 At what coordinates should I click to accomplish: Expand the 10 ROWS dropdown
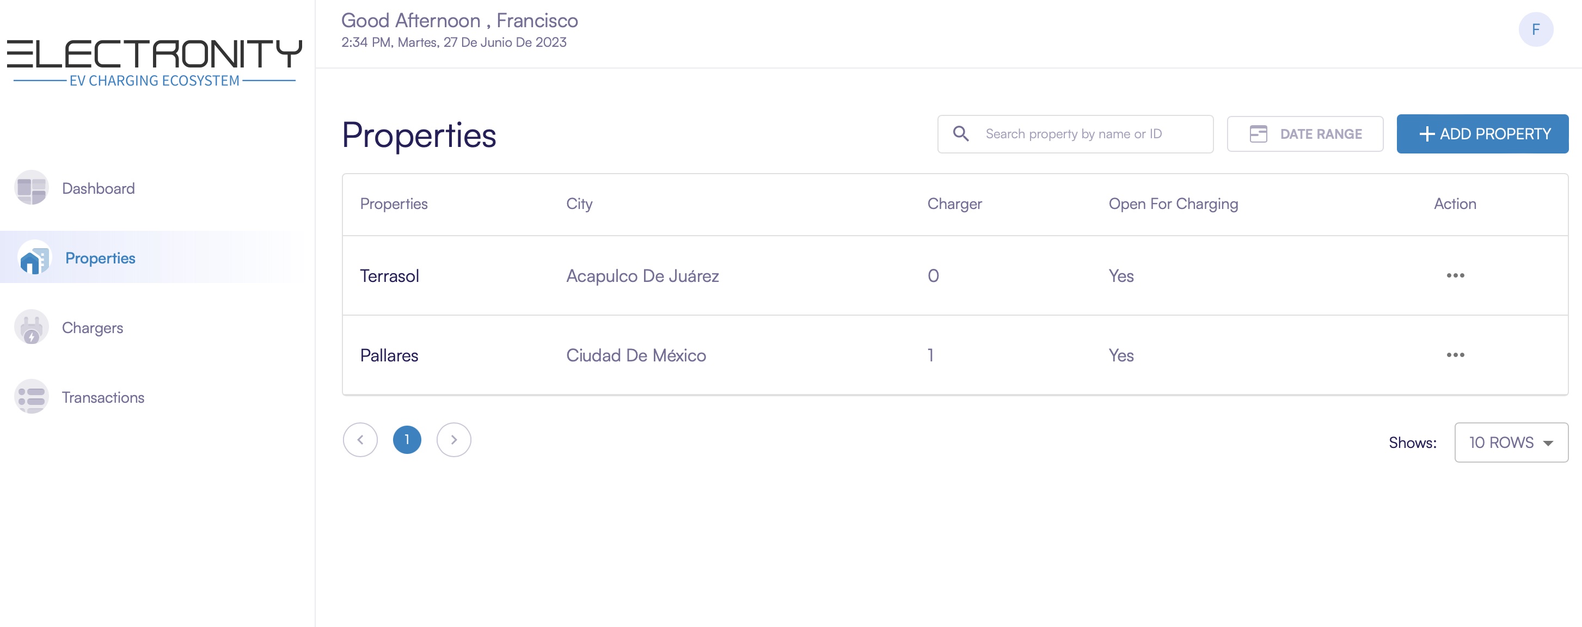tap(1511, 443)
